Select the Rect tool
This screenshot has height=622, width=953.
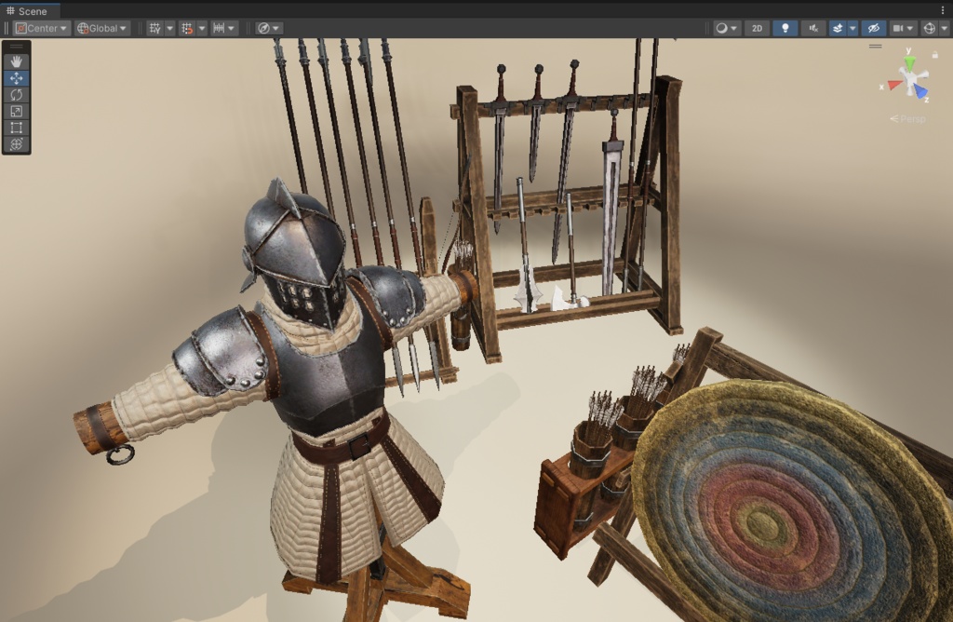point(17,127)
